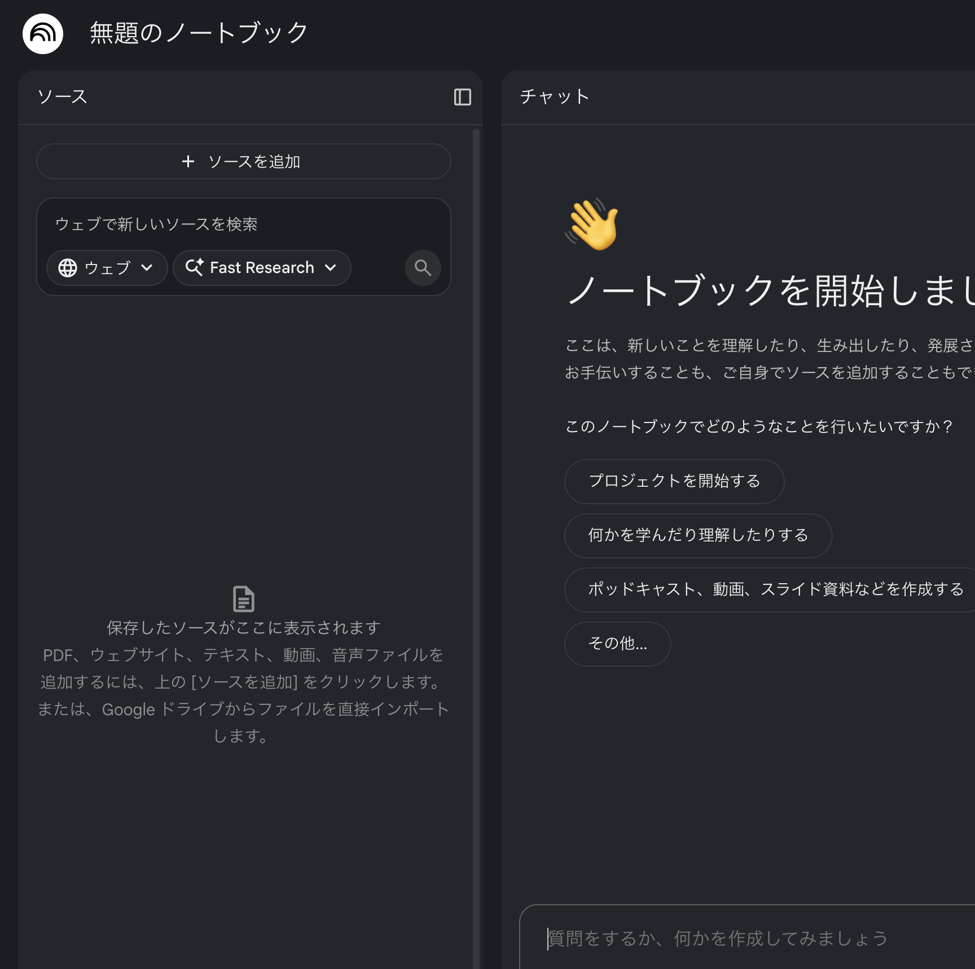Open the ウェブ source type dropdown
The width and height of the screenshot is (975, 969).
coord(107,267)
